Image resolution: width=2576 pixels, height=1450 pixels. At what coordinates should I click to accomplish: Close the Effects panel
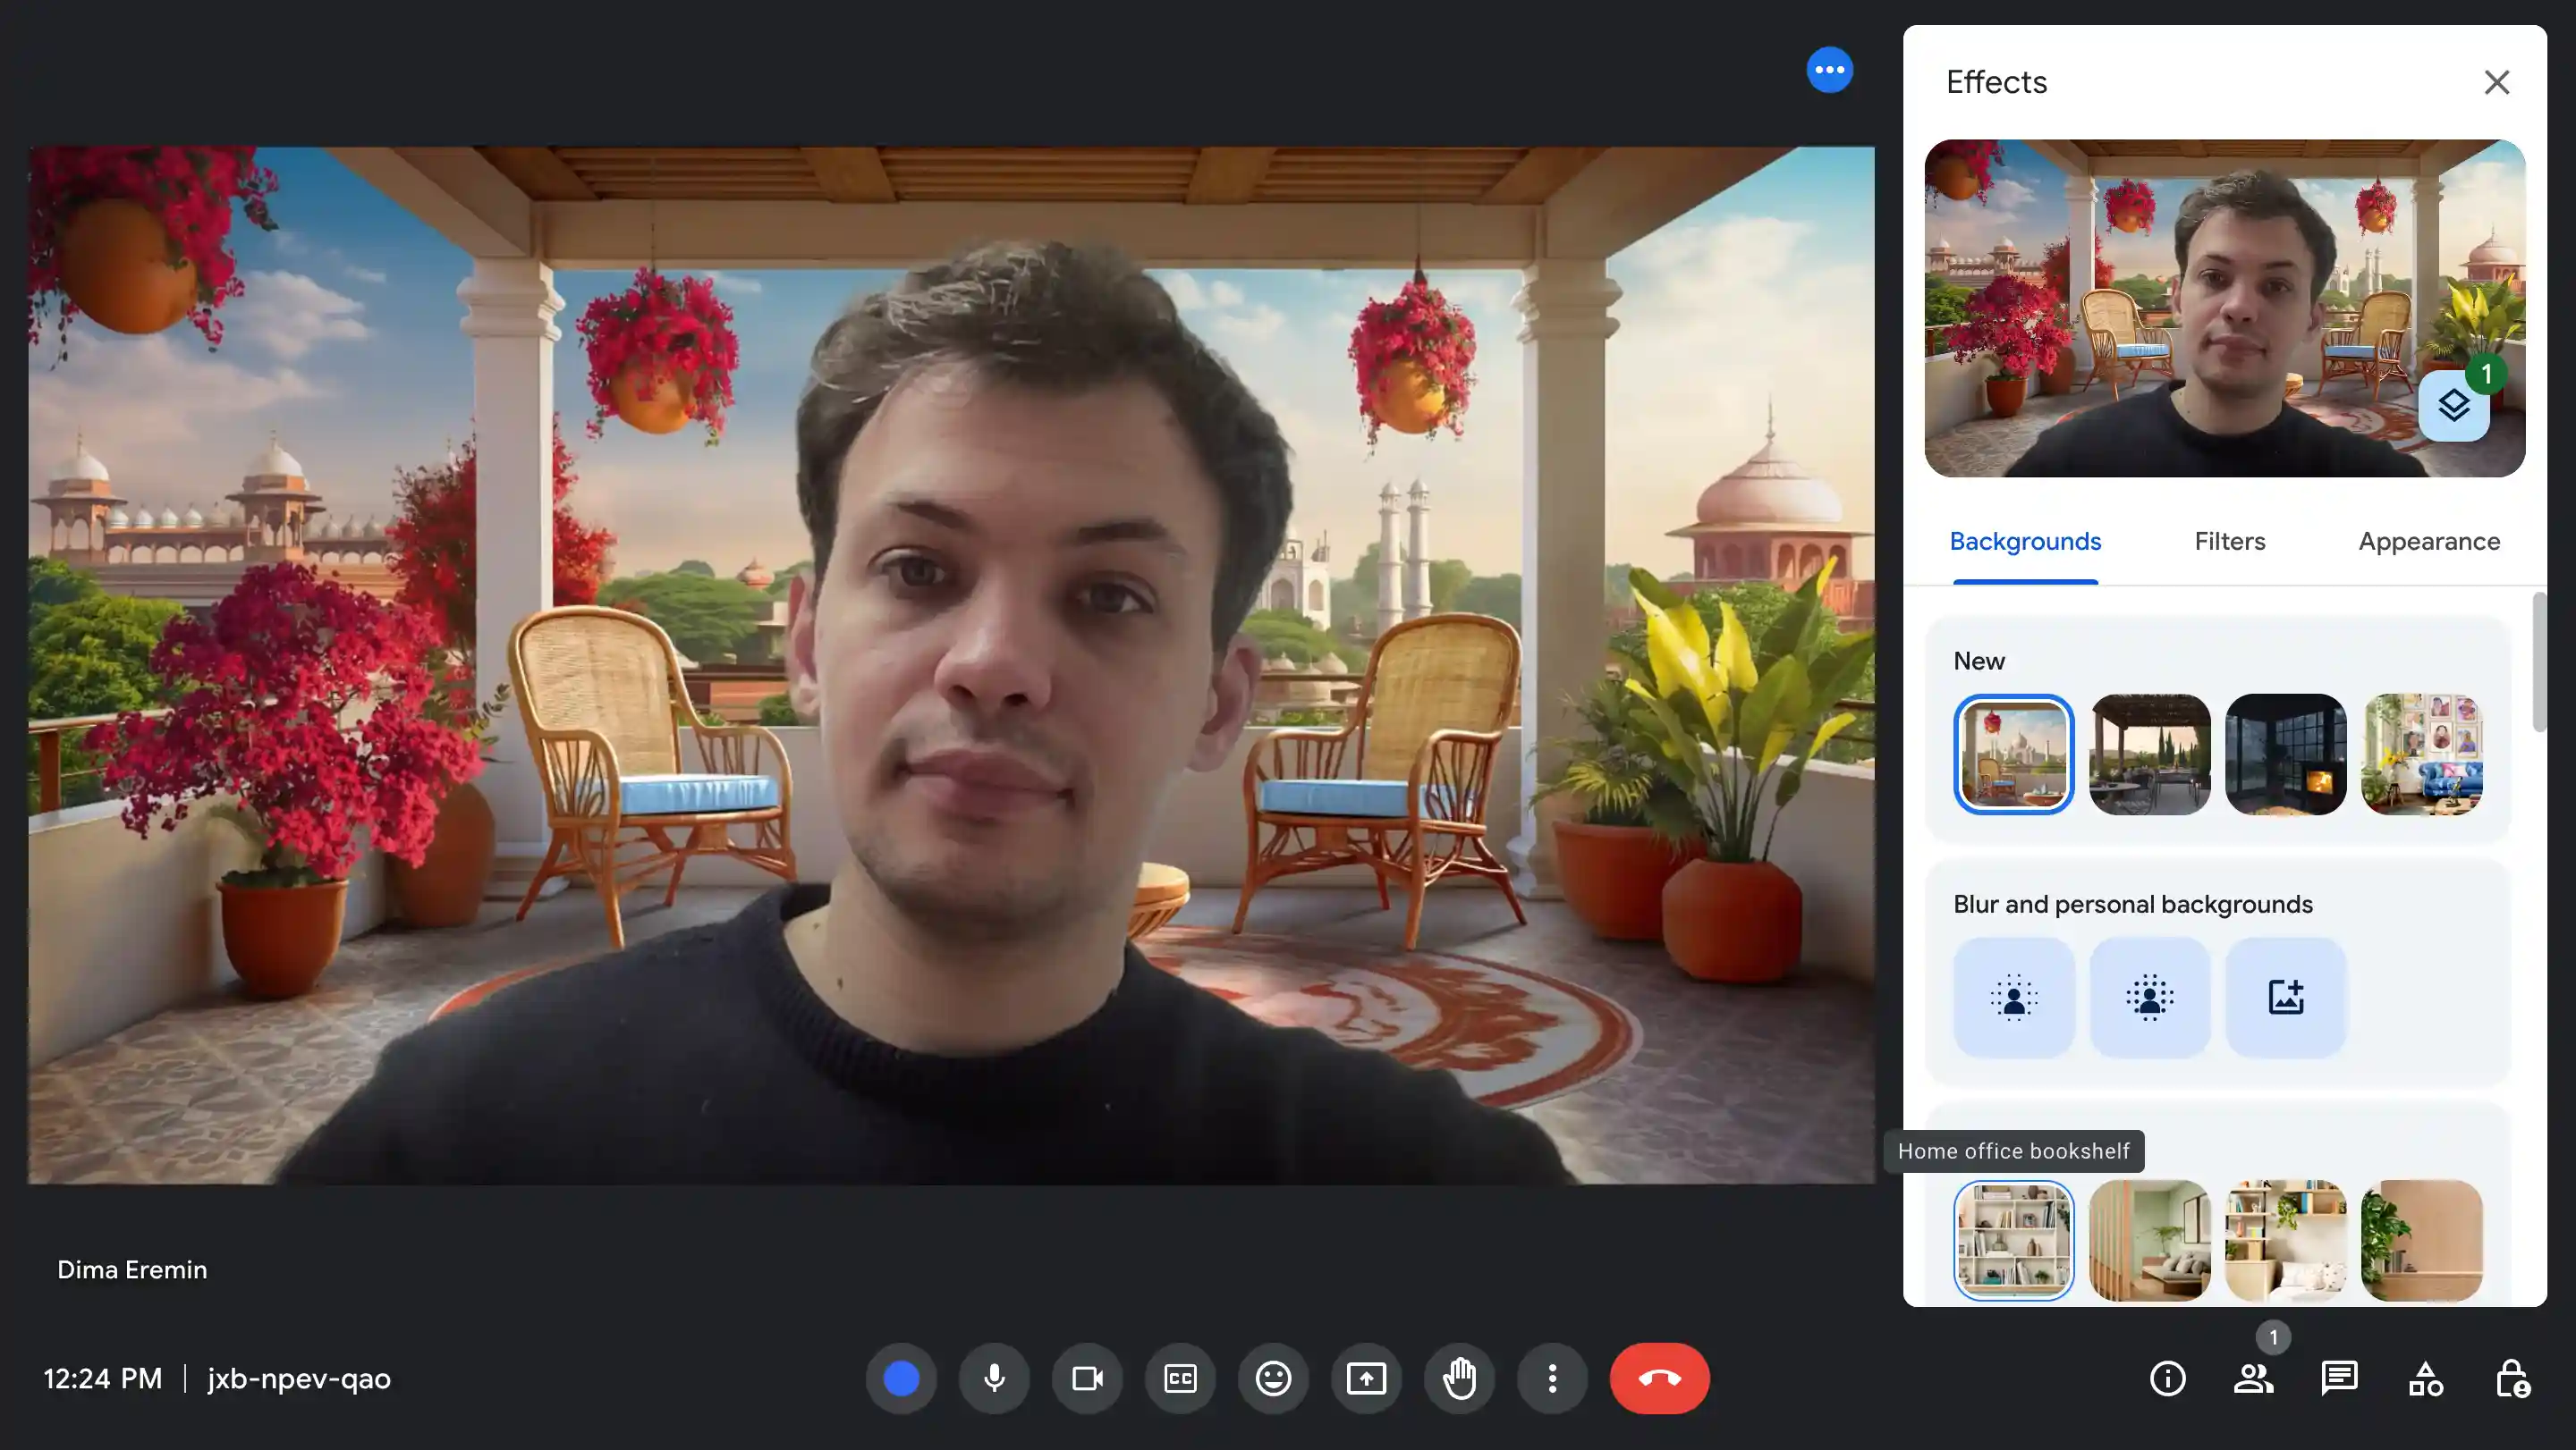2496,81
